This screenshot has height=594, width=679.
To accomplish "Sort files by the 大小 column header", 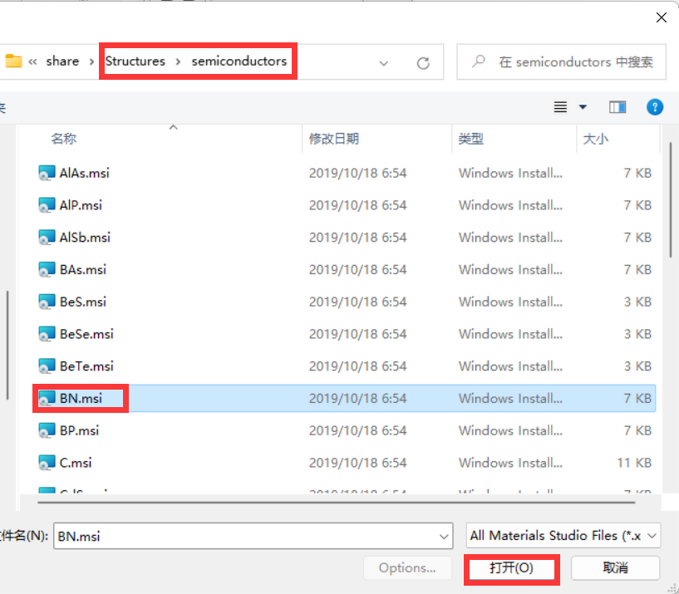I will pos(595,139).
